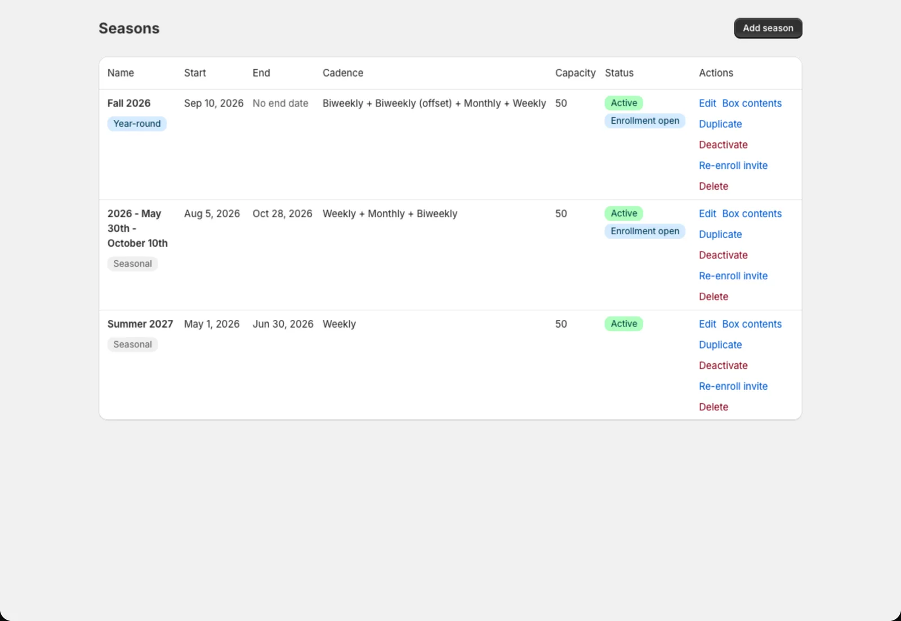Click Fall 2026's long Biweekly cadence cell

(x=434, y=103)
